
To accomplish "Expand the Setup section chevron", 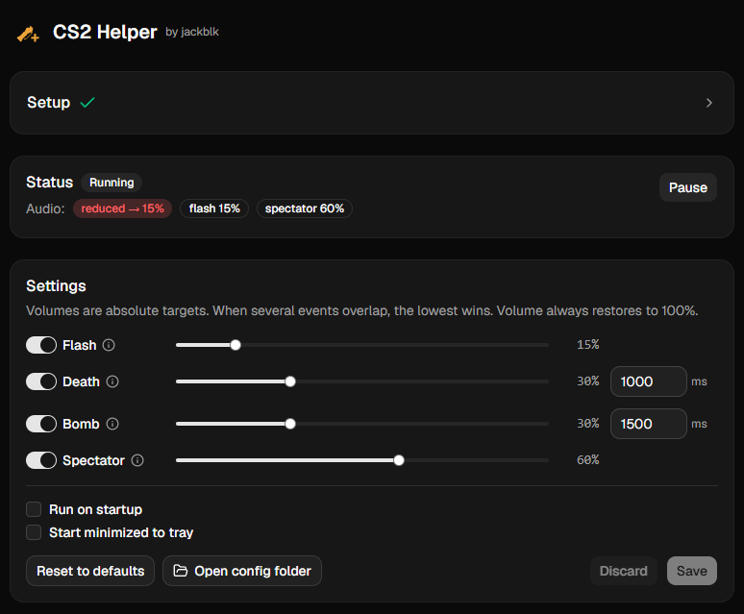I will pyautogui.click(x=708, y=103).
